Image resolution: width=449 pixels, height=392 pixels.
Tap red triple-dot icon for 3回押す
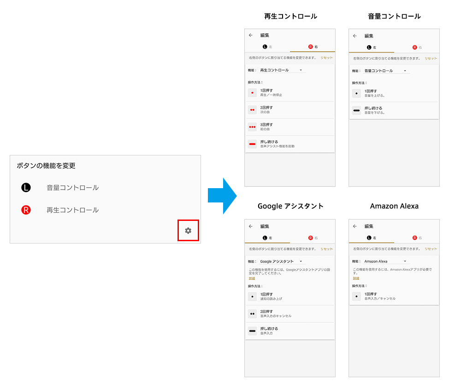pos(252,127)
